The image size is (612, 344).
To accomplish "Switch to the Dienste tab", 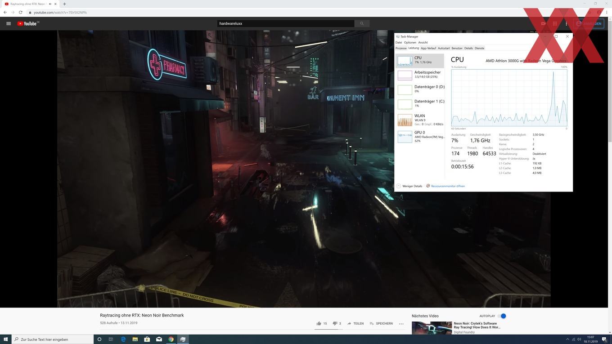I will coord(480,48).
